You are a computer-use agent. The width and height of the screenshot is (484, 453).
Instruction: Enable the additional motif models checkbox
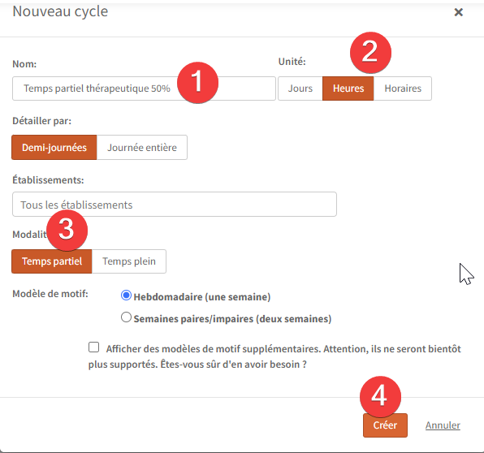point(93,347)
